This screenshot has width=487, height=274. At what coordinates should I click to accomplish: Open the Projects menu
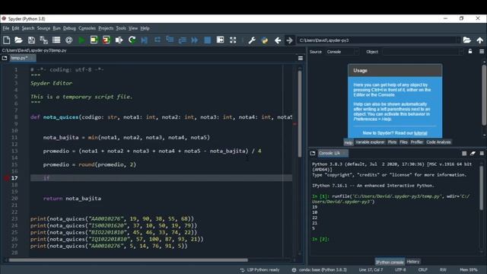106,28
